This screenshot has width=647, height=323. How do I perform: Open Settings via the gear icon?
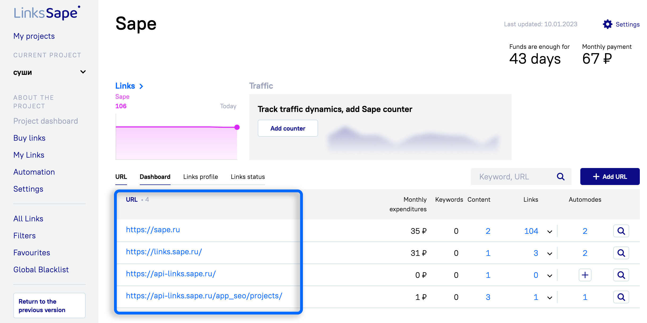click(607, 24)
